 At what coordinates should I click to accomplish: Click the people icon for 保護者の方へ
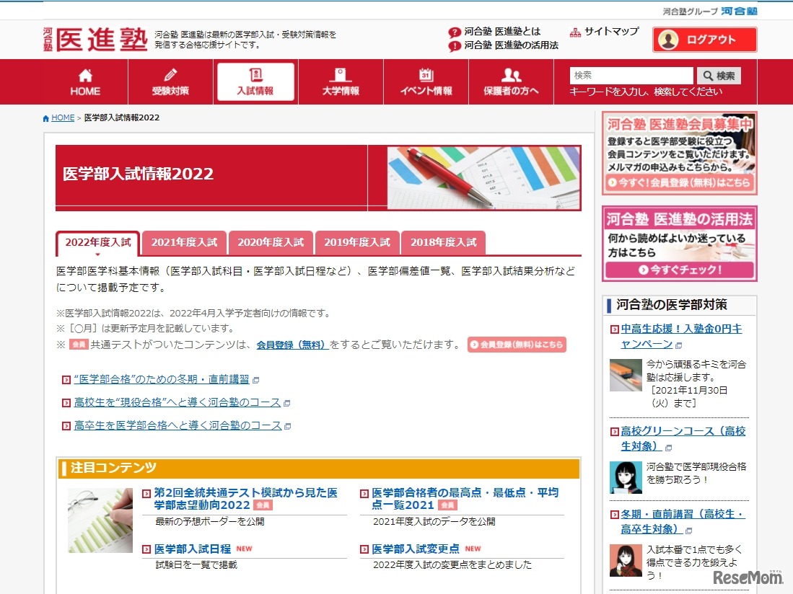[511, 74]
